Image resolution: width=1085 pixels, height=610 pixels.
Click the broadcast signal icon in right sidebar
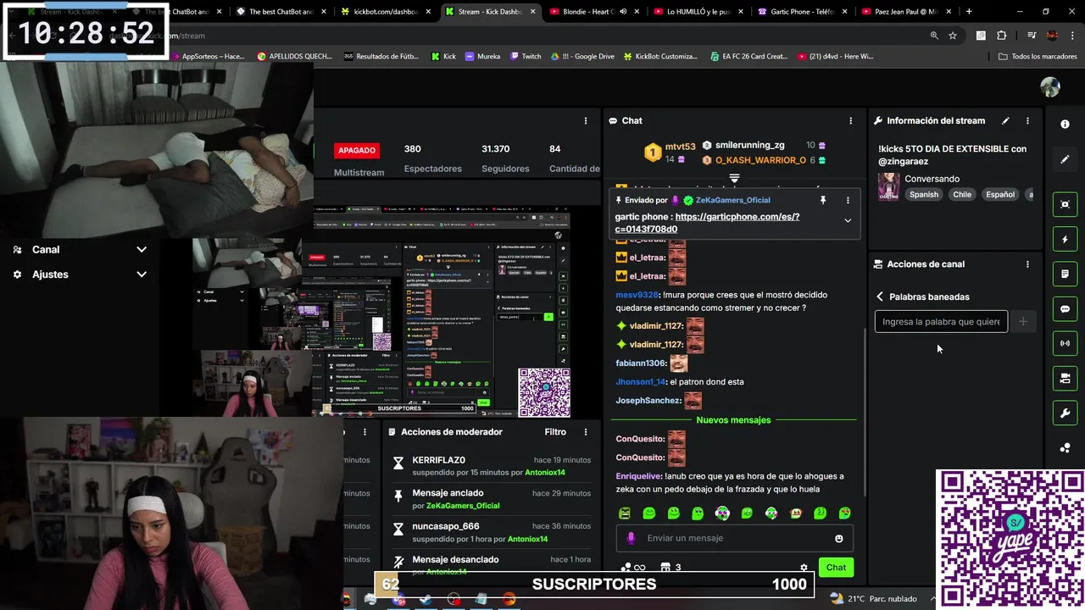pyautogui.click(x=1065, y=343)
